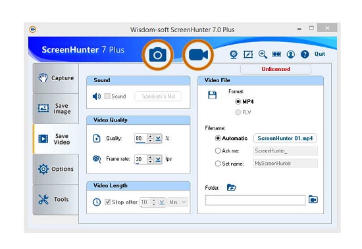
Task: Open the zoom magnifier tool
Action: (263, 55)
